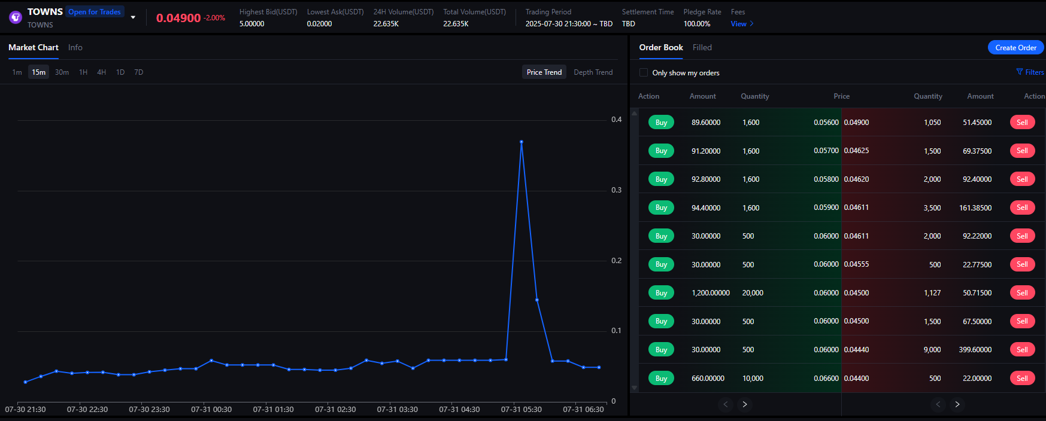Select Price Trend chart mode
Screen dimensions: 1046x421
point(544,72)
